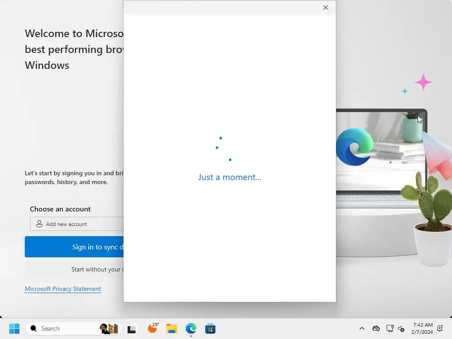Choose Start without your data option
This screenshot has height=339, width=452.
(74, 269)
